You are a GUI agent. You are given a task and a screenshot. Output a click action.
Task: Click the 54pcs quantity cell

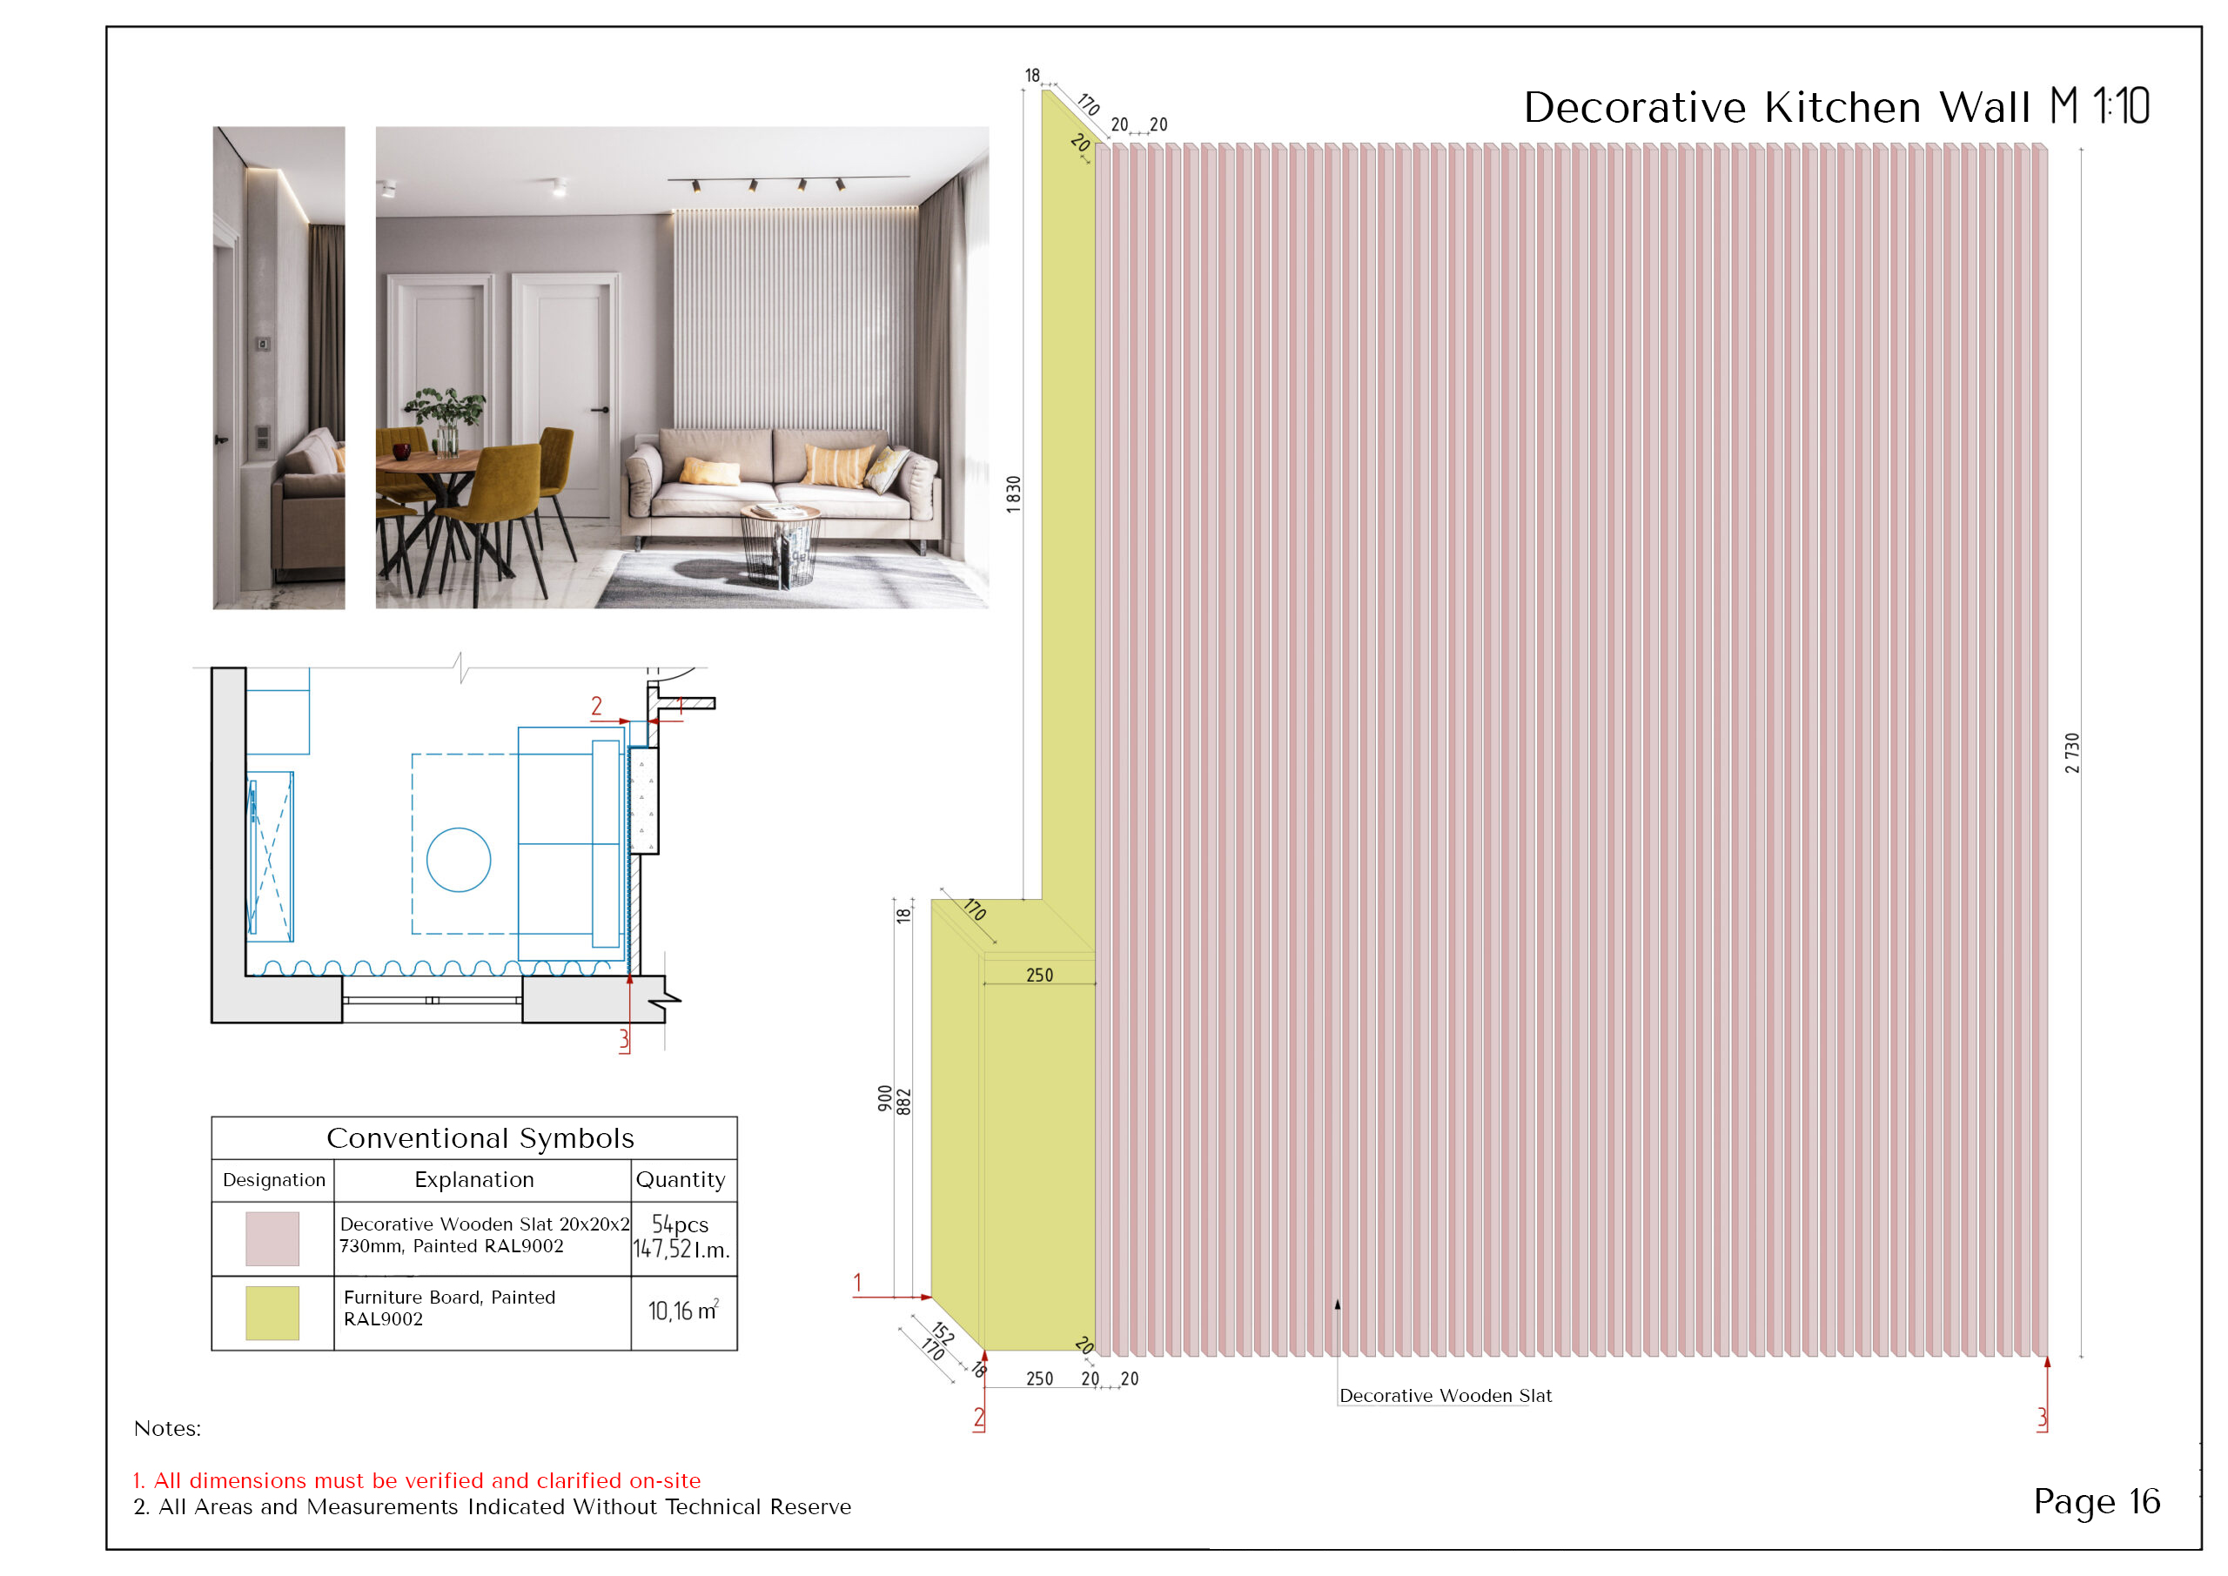pyautogui.click(x=681, y=1224)
